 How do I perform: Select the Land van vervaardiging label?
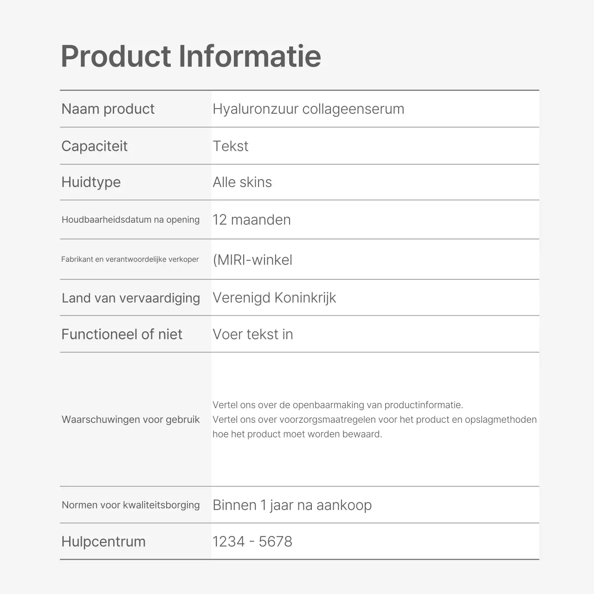pyautogui.click(x=130, y=298)
